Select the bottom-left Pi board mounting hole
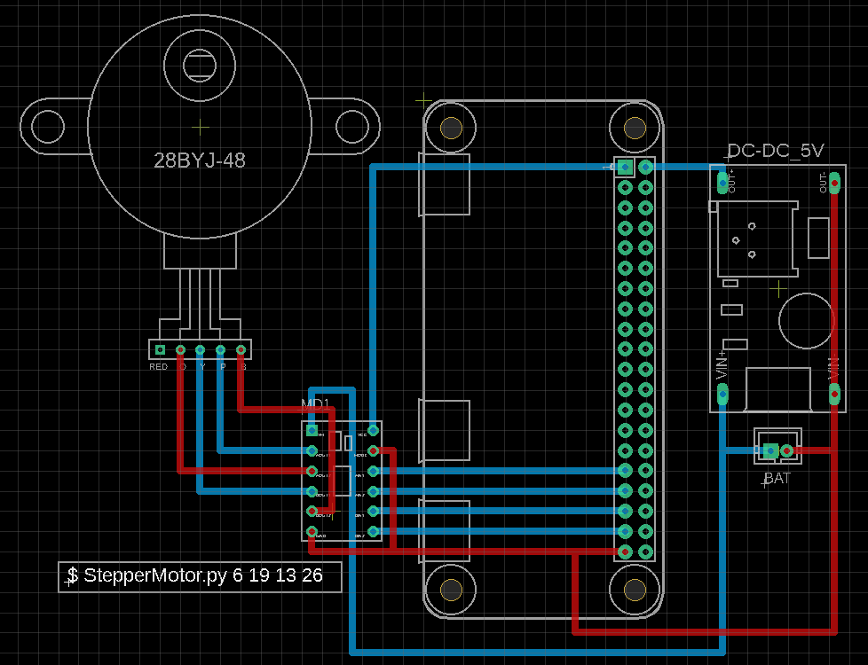 (451, 590)
